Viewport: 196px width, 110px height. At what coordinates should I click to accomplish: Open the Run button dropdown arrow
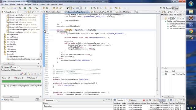pyautogui.click(x=28, y=8)
